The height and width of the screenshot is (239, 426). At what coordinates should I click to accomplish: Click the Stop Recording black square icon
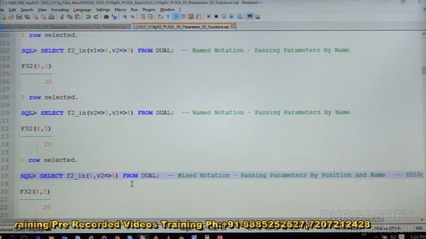click(x=216, y=17)
